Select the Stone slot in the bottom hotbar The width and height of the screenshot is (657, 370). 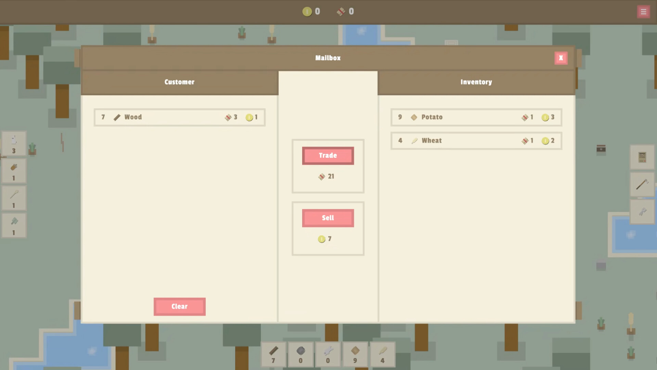(301, 355)
